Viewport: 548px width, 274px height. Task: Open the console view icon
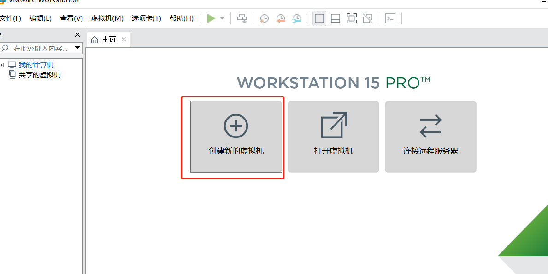[x=390, y=18]
